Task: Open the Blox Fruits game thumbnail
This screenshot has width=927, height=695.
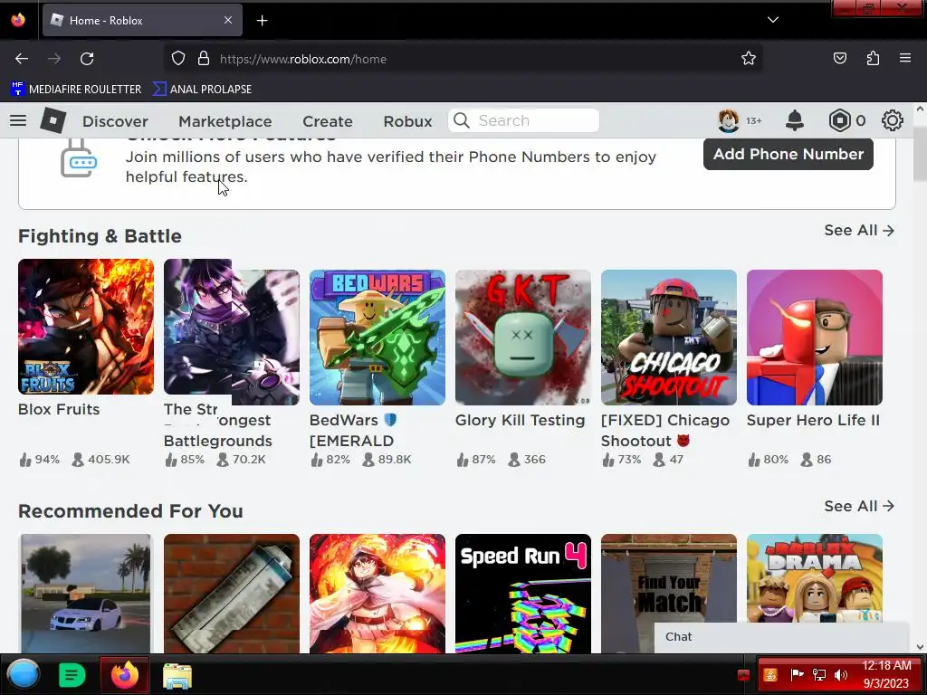Action: point(86,326)
